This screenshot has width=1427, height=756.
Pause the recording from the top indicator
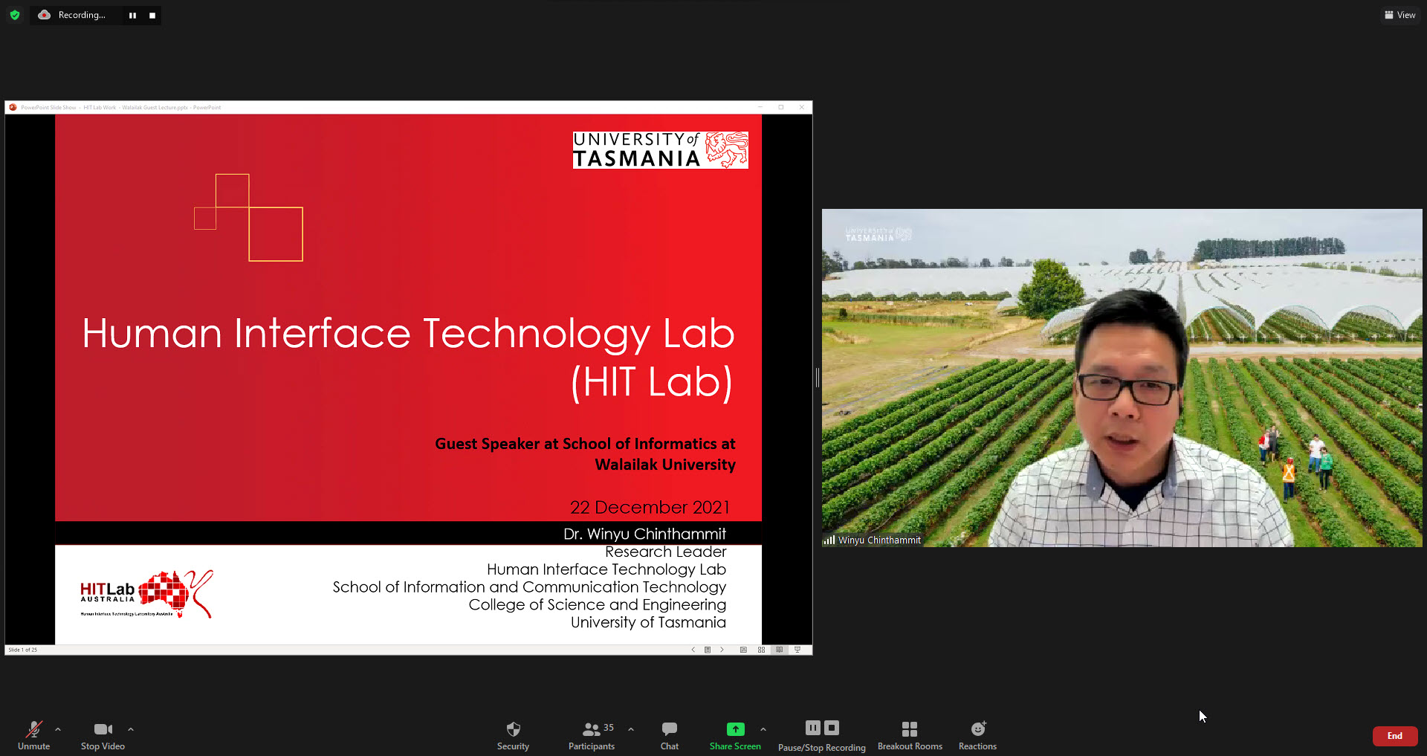click(132, 16)
